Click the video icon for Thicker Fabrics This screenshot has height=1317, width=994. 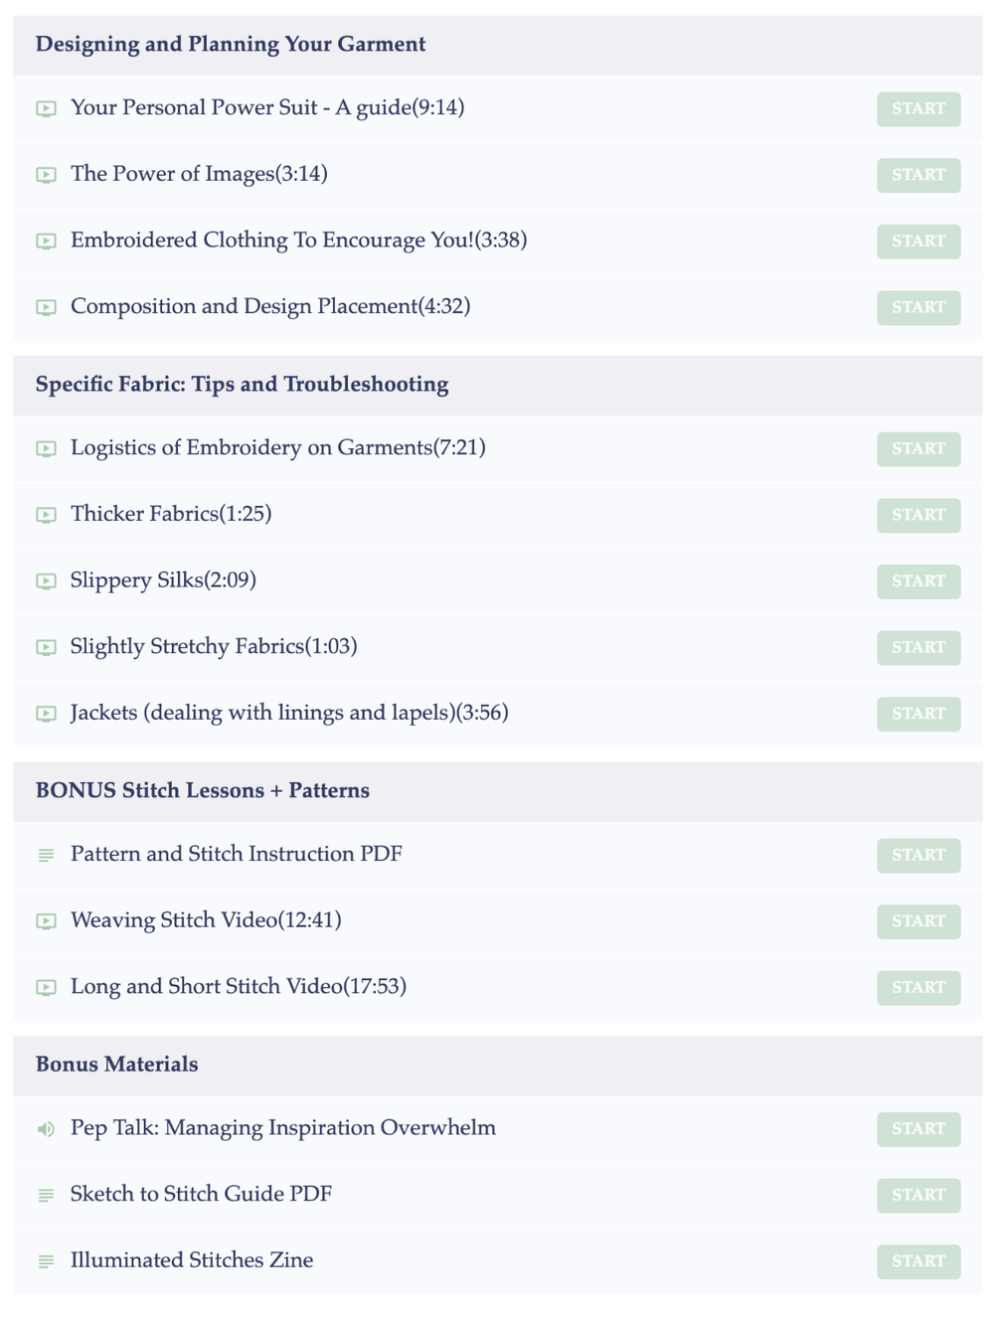click(x=46, y=515)
